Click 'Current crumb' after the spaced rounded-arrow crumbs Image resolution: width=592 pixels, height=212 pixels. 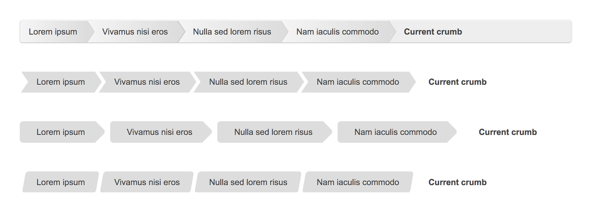(x=508, y=132)
